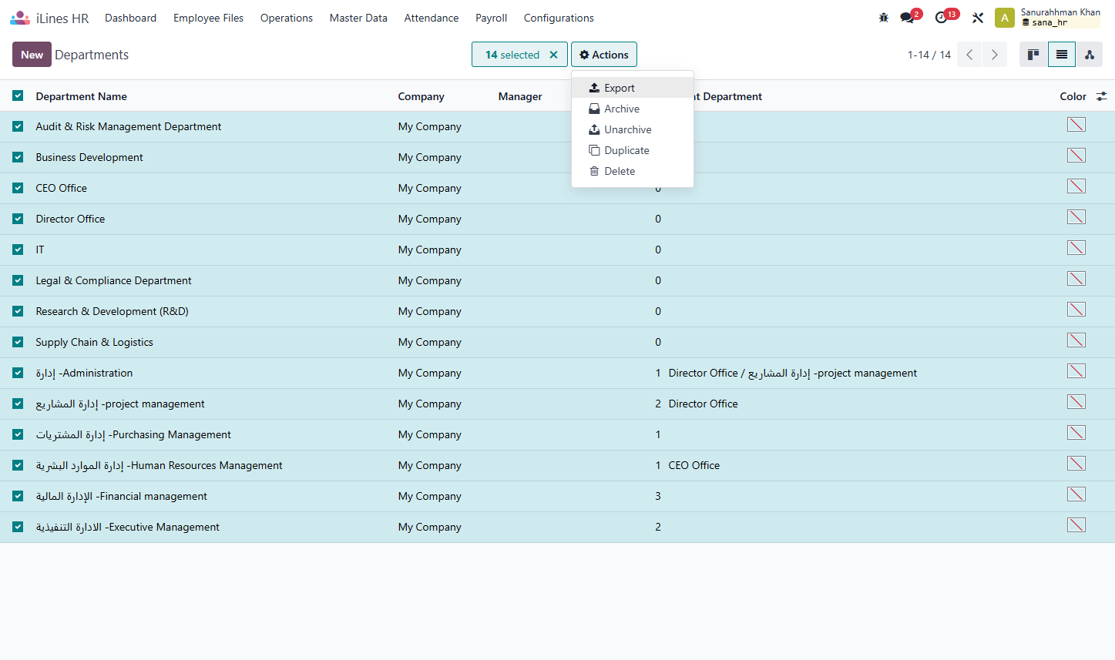Clear the 14 selected records
The height and width of the screenshot is (660, 1115).
click(x=553, y=55)
